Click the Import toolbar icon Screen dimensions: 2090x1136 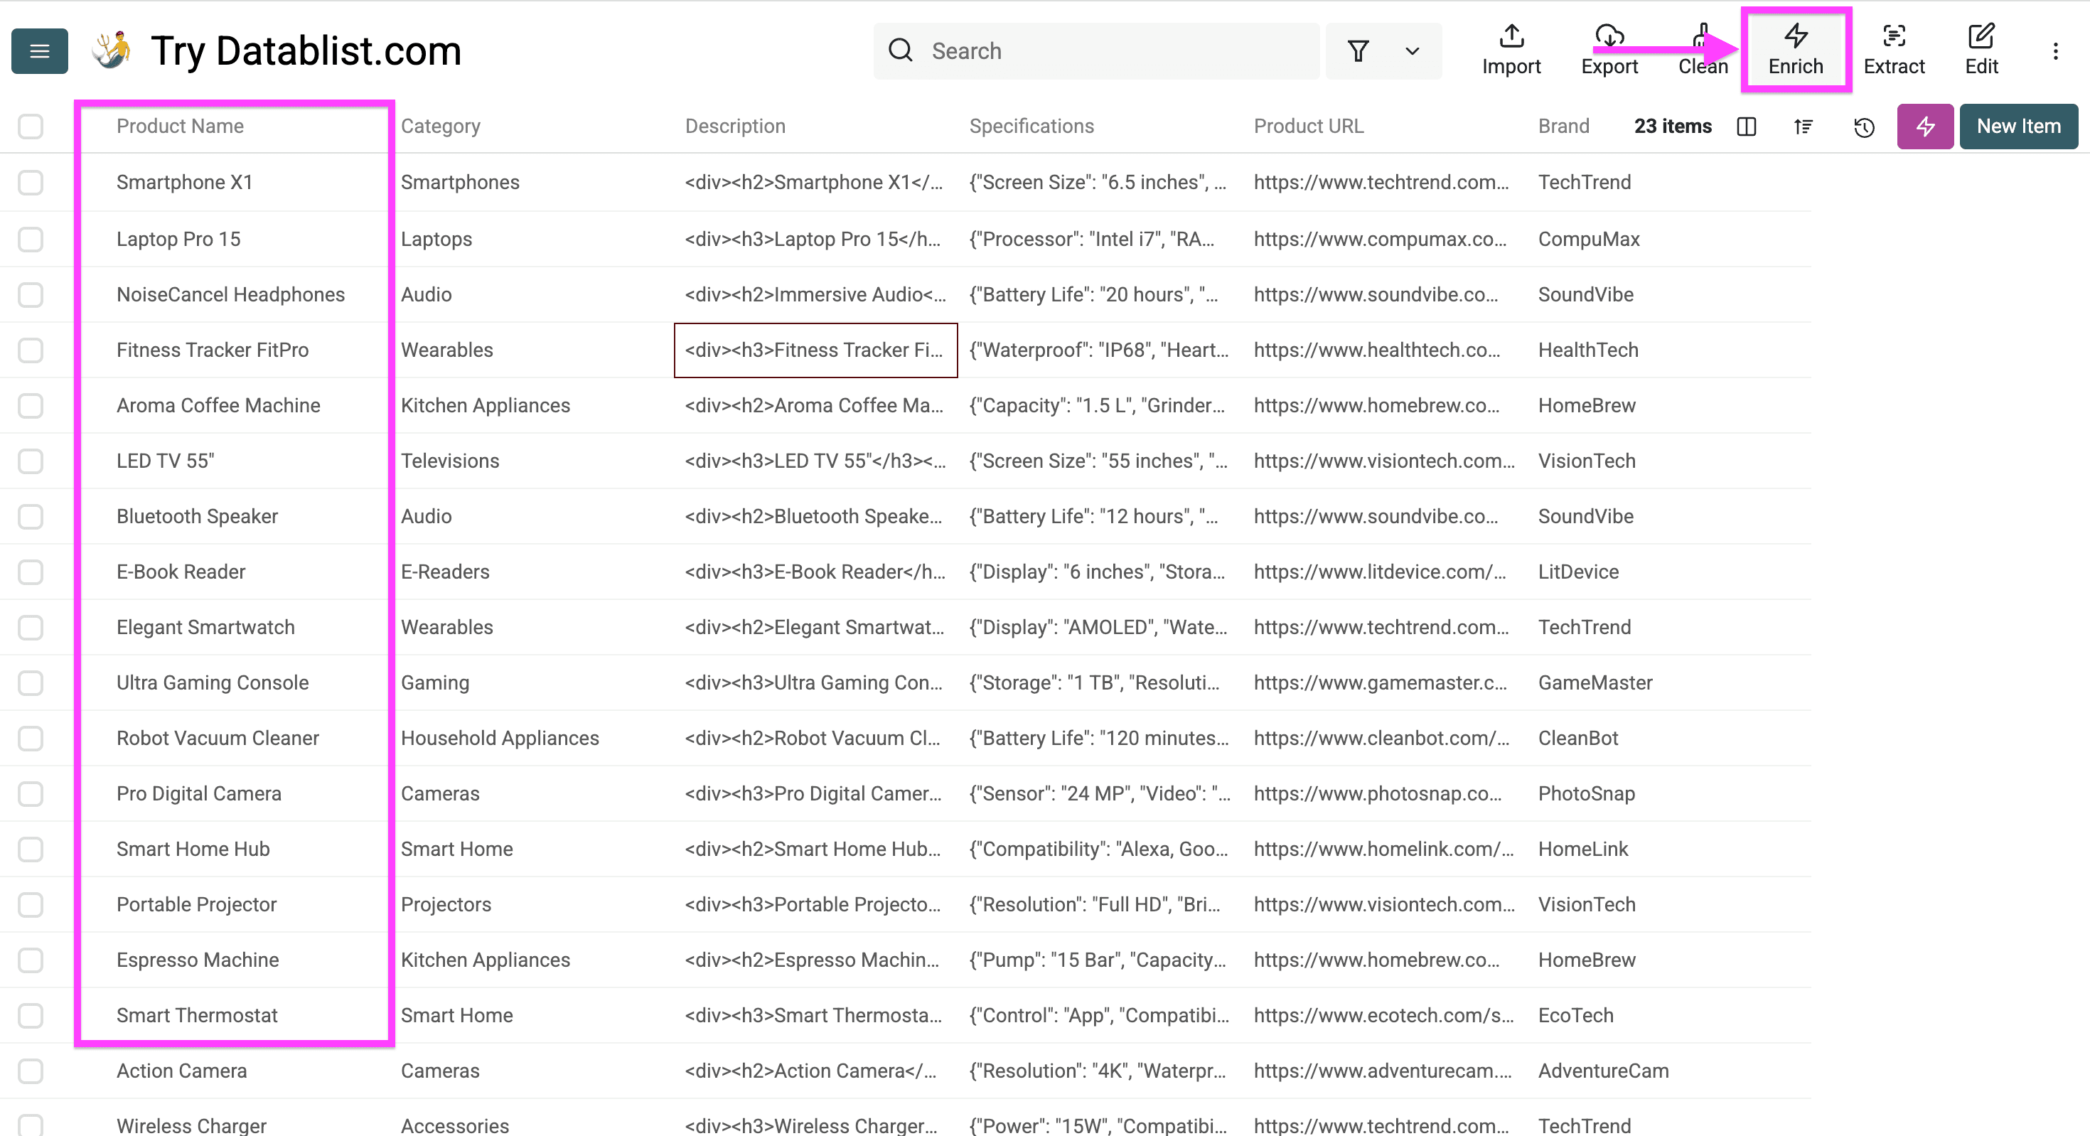tap(1511, 50)
